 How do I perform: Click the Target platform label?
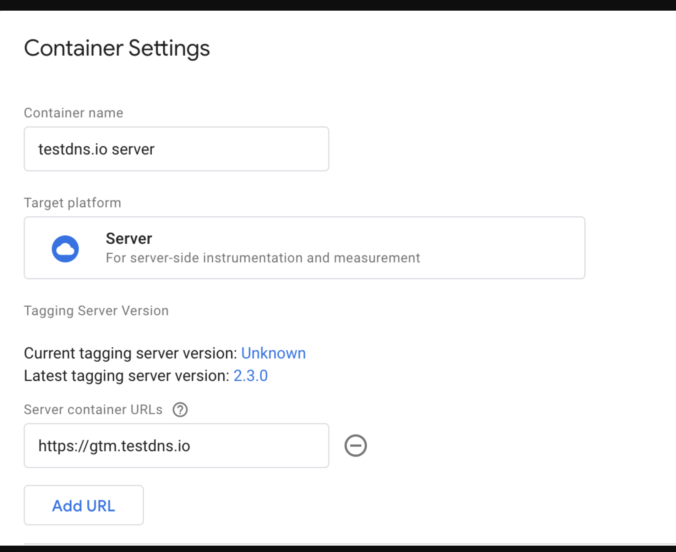[72, 202]
